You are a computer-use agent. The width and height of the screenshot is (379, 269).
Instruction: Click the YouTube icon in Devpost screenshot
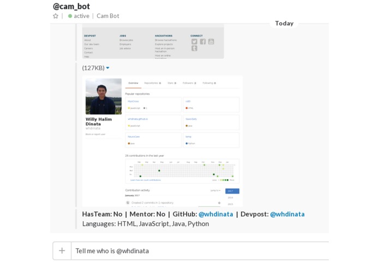click(x=211, y=41)
